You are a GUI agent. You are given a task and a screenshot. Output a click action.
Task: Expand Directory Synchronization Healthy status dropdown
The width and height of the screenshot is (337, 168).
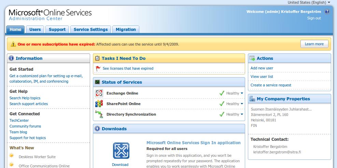pyautogui.click(x=242, y=114)
